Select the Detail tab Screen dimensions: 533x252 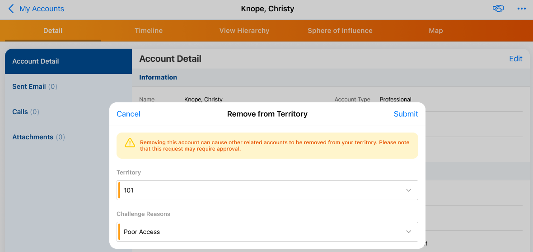(x=53, y=31)
